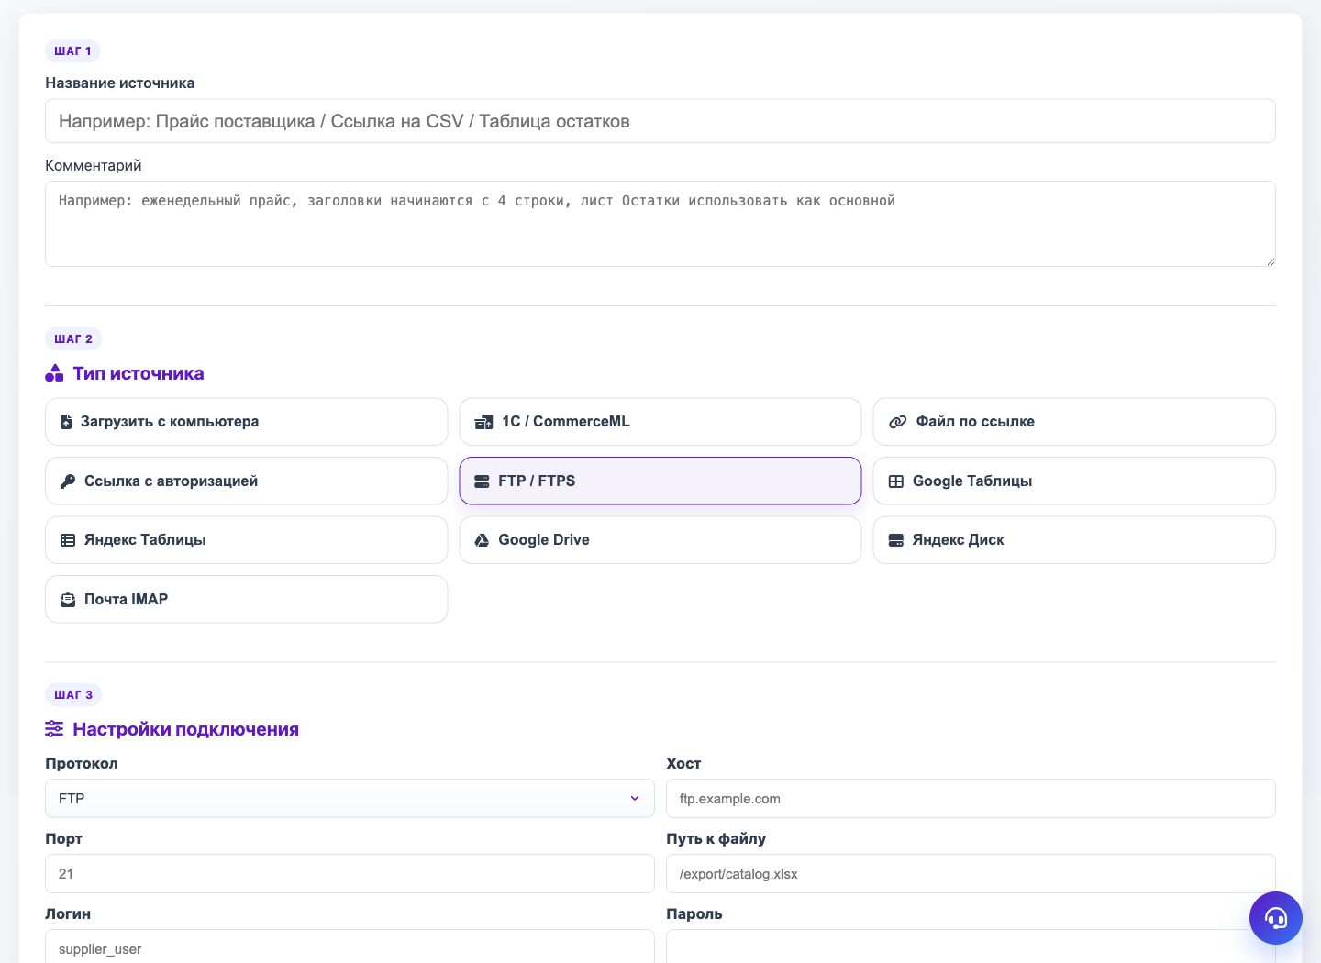1321x963 pixels.
Task: Click the Настройки подключения heading
Action: [x=186, y=729]
